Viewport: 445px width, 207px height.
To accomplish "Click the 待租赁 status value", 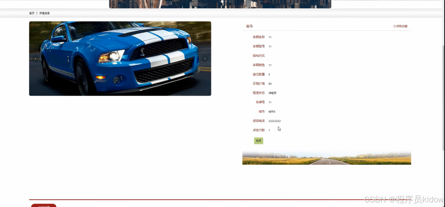I will [x=272, y=93].
